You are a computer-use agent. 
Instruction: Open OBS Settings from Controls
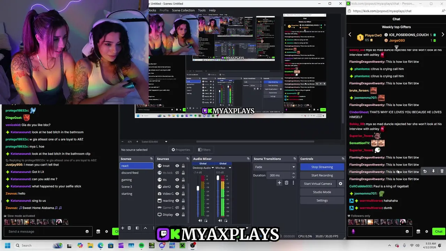tap(322, 200)
